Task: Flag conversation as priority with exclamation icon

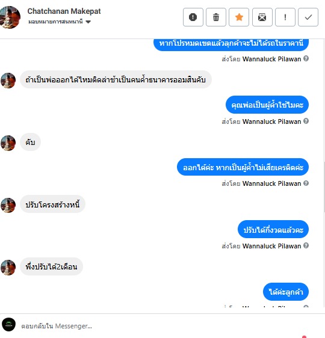Action: [285, 17]
